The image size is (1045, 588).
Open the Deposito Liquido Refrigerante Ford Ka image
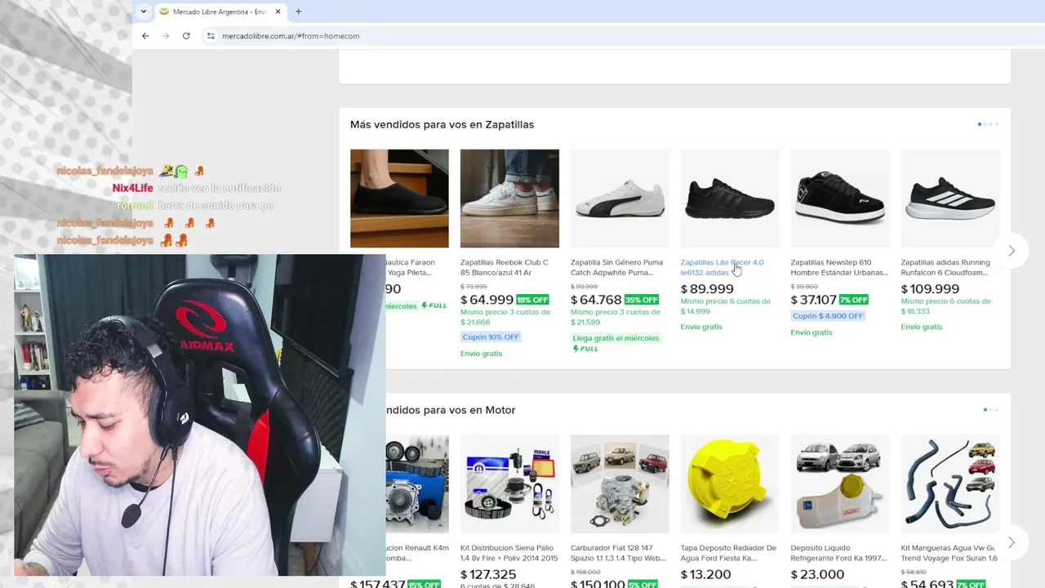840,484
